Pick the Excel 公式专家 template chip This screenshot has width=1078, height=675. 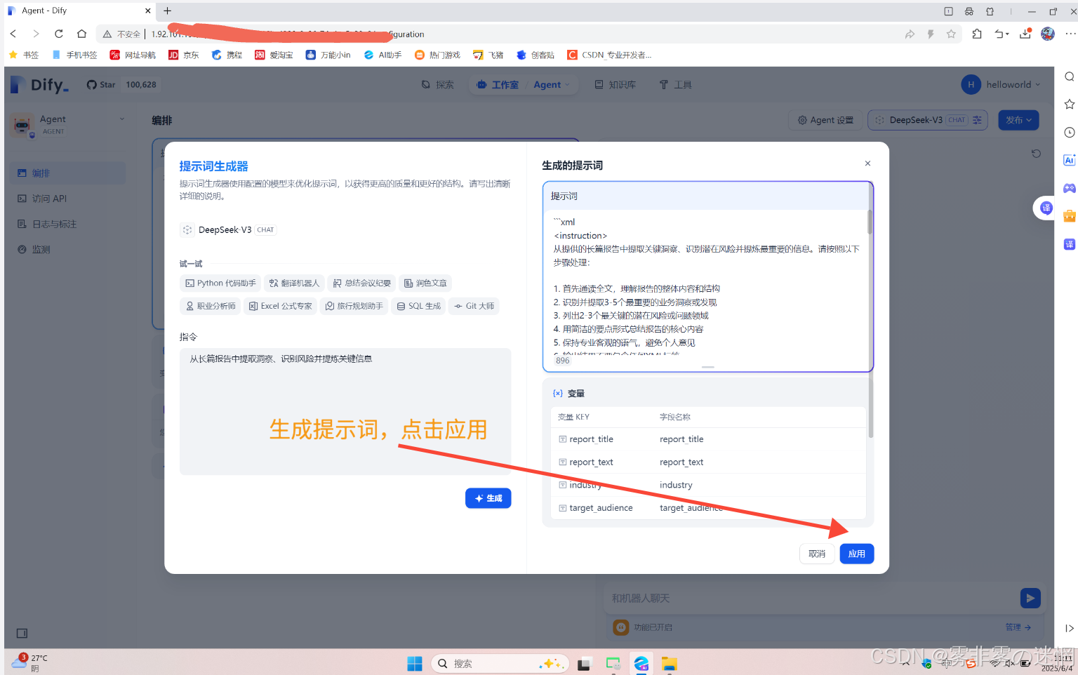click(x=280, y=306)
